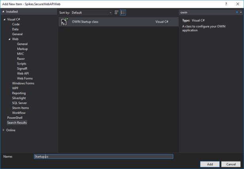Screen dimensions: 244x169
Task: Select the Web Forms category
Action: [25, 78]
